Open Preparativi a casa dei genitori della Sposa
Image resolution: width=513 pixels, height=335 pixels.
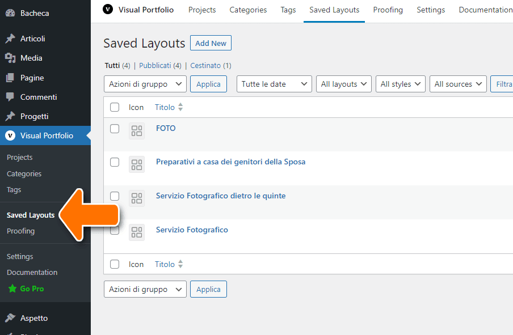point(230,162)
